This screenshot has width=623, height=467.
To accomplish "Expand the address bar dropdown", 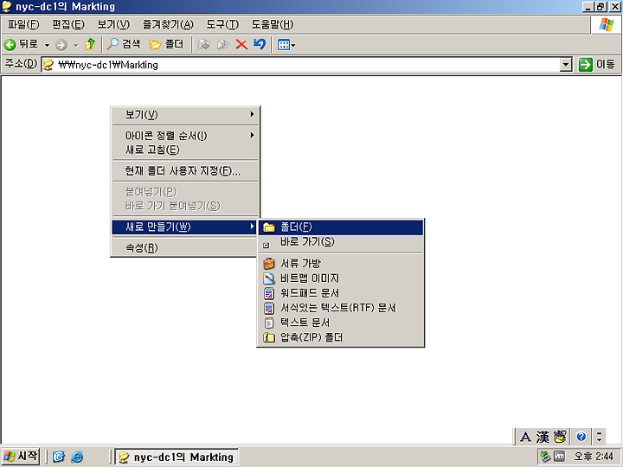I will click(565, 64).
